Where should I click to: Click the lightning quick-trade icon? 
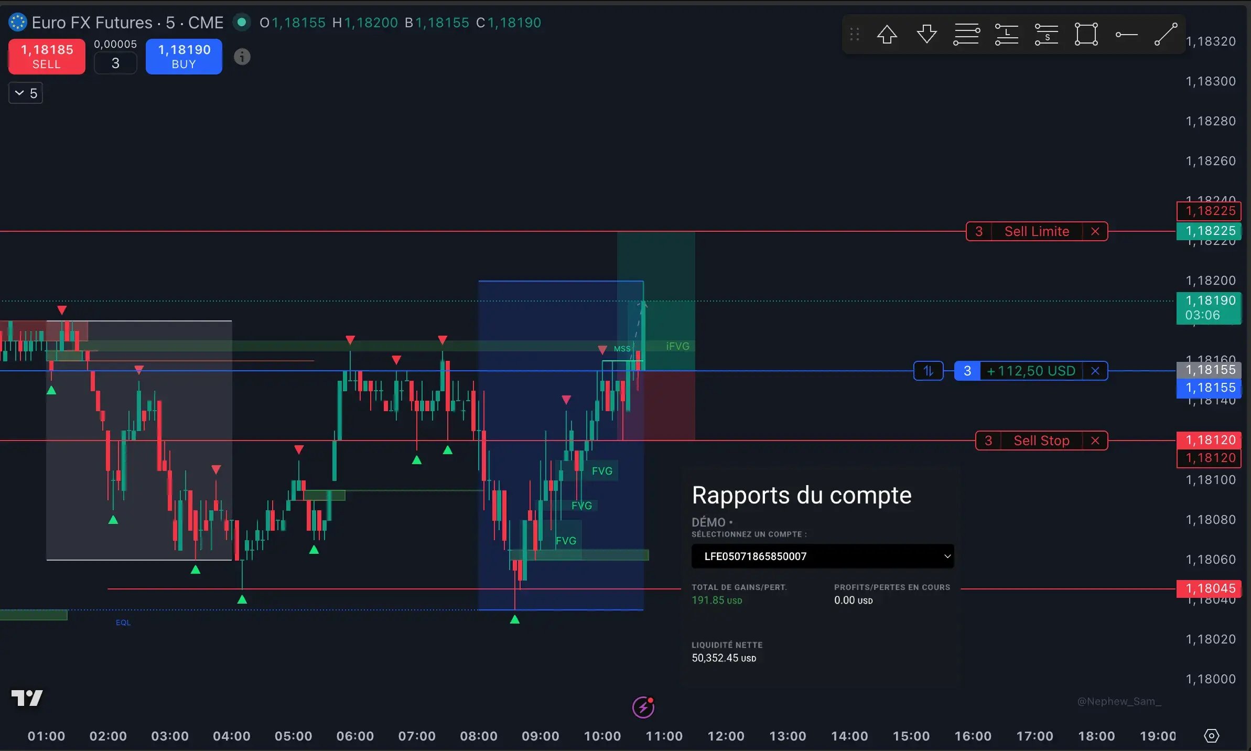(643, 707)
